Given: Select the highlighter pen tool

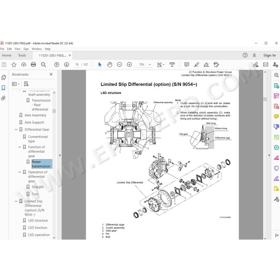Looking at the screenshot, I should point(196,65).
